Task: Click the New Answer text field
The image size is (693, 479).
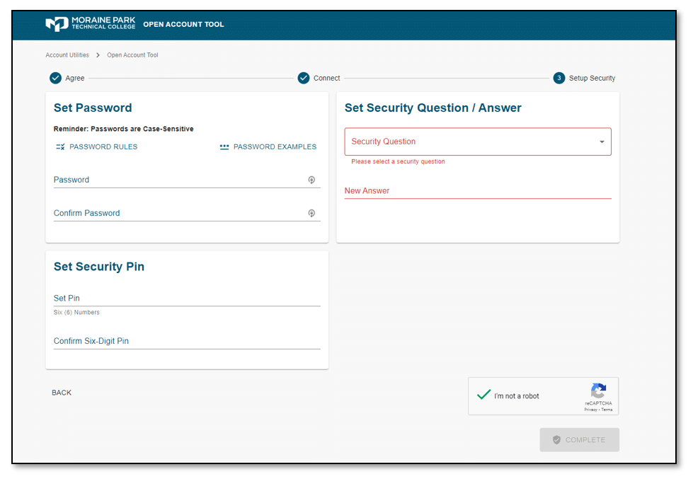Action: click(478, 191)
